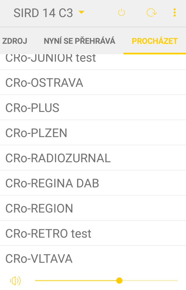Screen dimensions: 186x290
Task: Tap the volume speaker icon
Action: click(x=15, y=280)
